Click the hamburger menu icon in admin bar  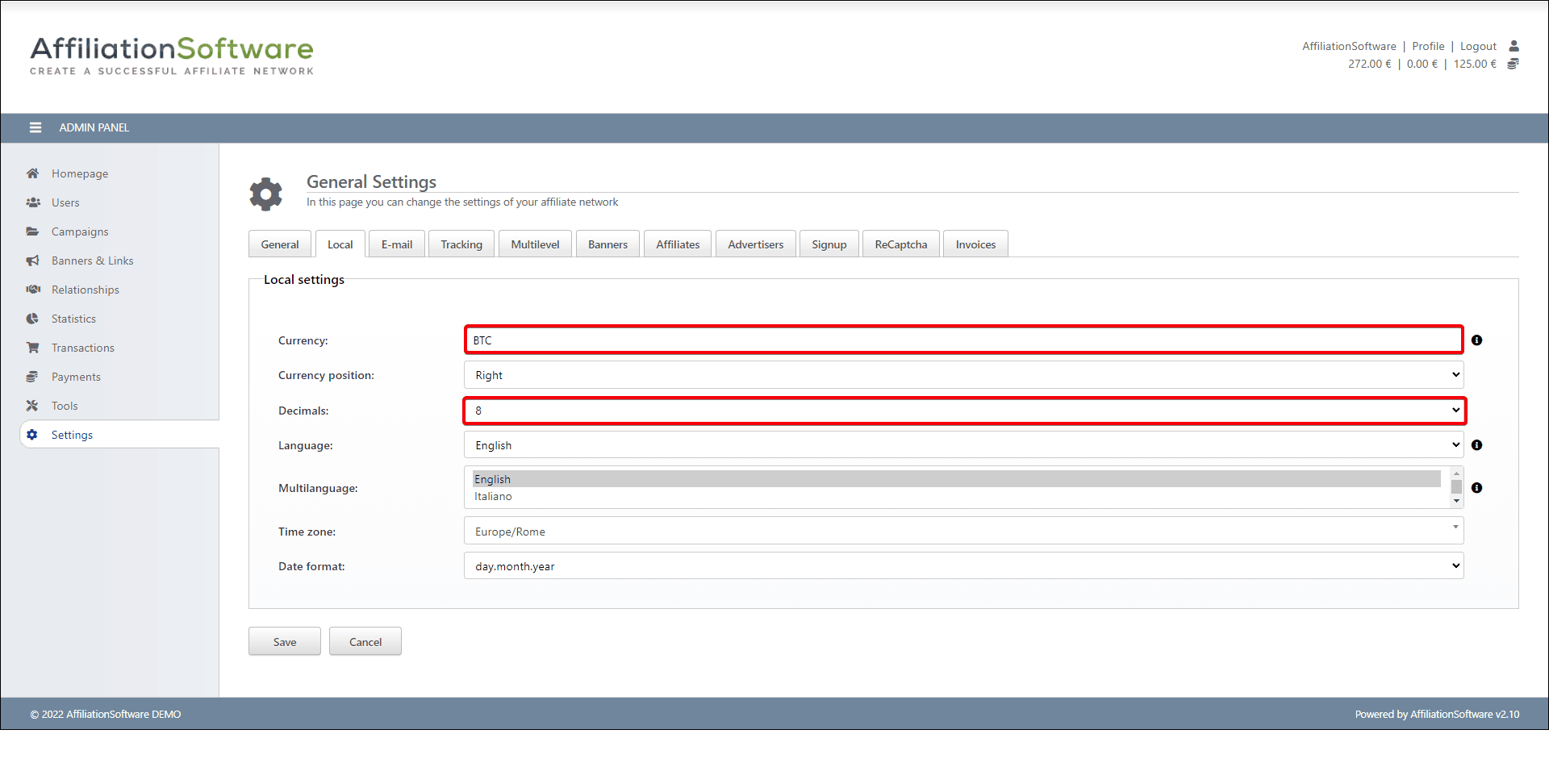coord(35,127)
